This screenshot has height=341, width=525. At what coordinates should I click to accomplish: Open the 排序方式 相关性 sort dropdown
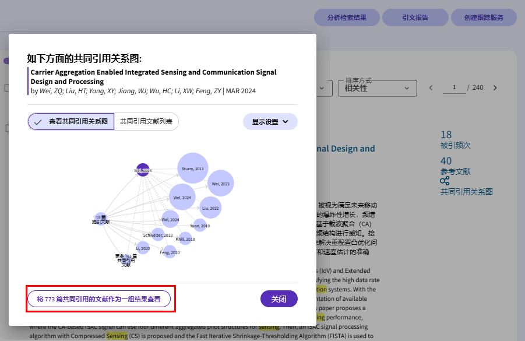click(377, 88)
